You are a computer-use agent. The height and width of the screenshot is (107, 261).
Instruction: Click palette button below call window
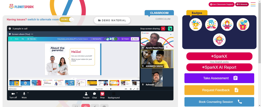104,106
